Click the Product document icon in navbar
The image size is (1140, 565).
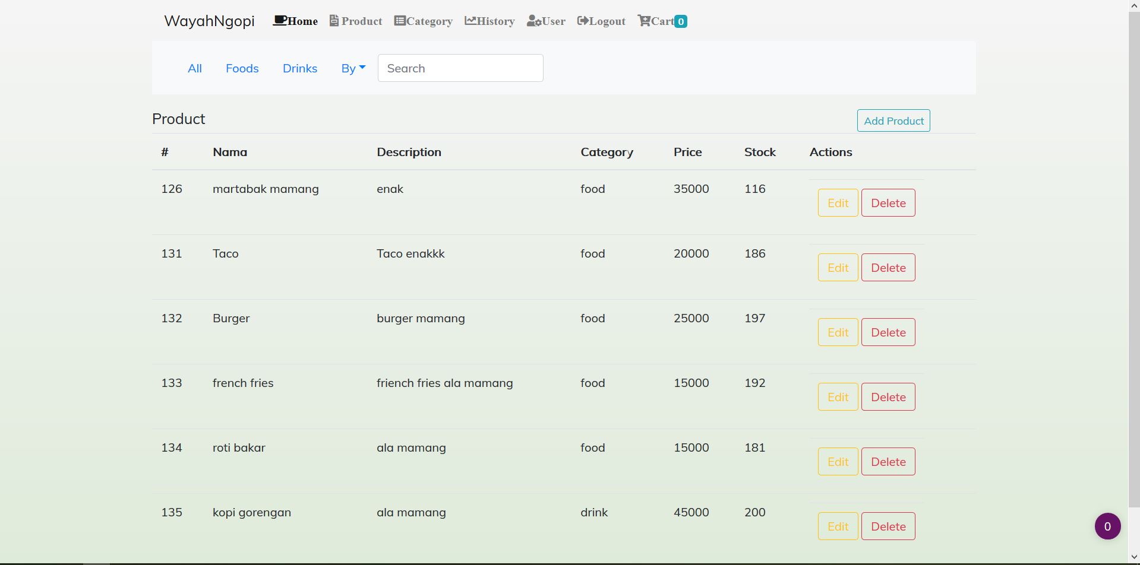tap(334, 21)
